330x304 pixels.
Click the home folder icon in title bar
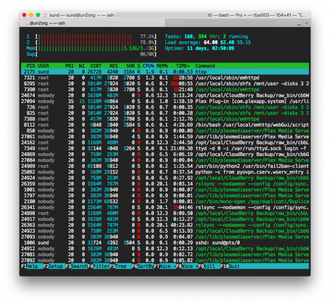(x=45, y=15)
